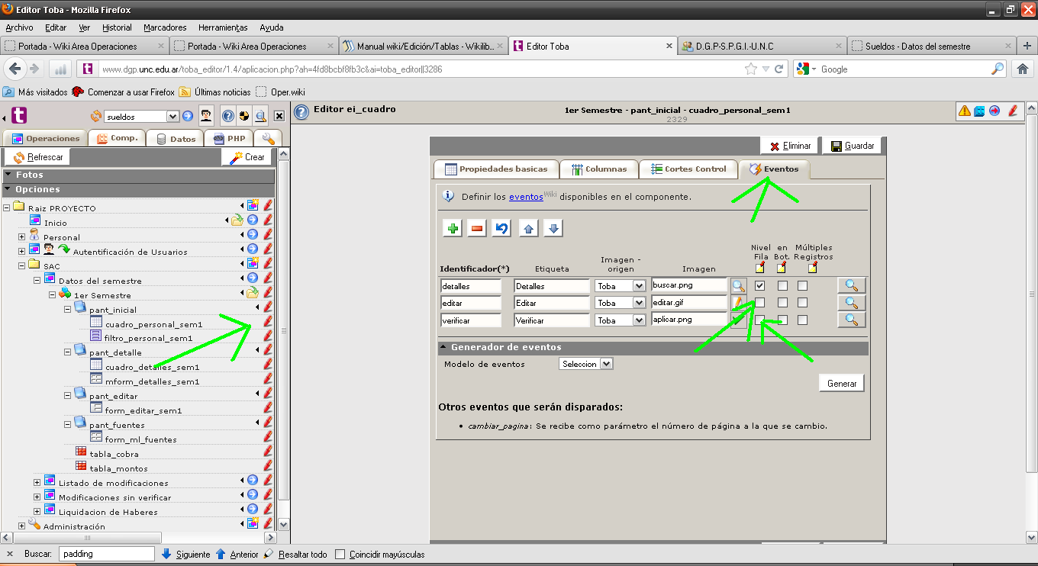1038x566 pixels.
Task: Click the Firefox home icon
Action: pyautogui.click(x=1023, y=69)
